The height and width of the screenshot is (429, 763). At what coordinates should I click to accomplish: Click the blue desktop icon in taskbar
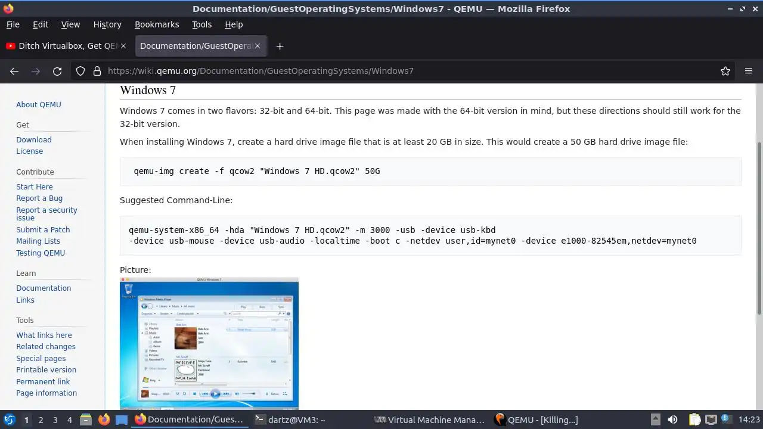122,419
